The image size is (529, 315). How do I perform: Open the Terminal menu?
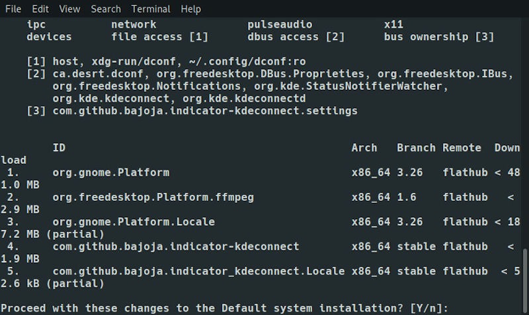tap(151, 9)
